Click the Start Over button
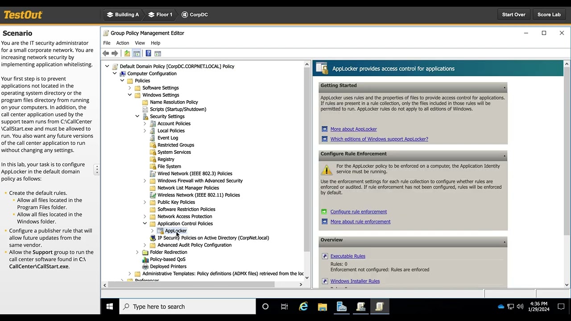 tap(513, 15)
